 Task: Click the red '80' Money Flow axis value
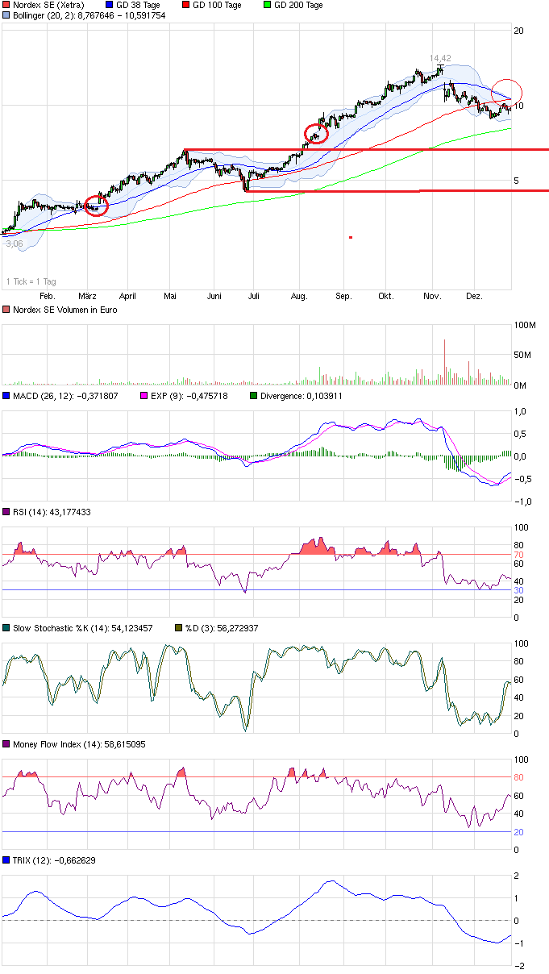coord(520,778)
